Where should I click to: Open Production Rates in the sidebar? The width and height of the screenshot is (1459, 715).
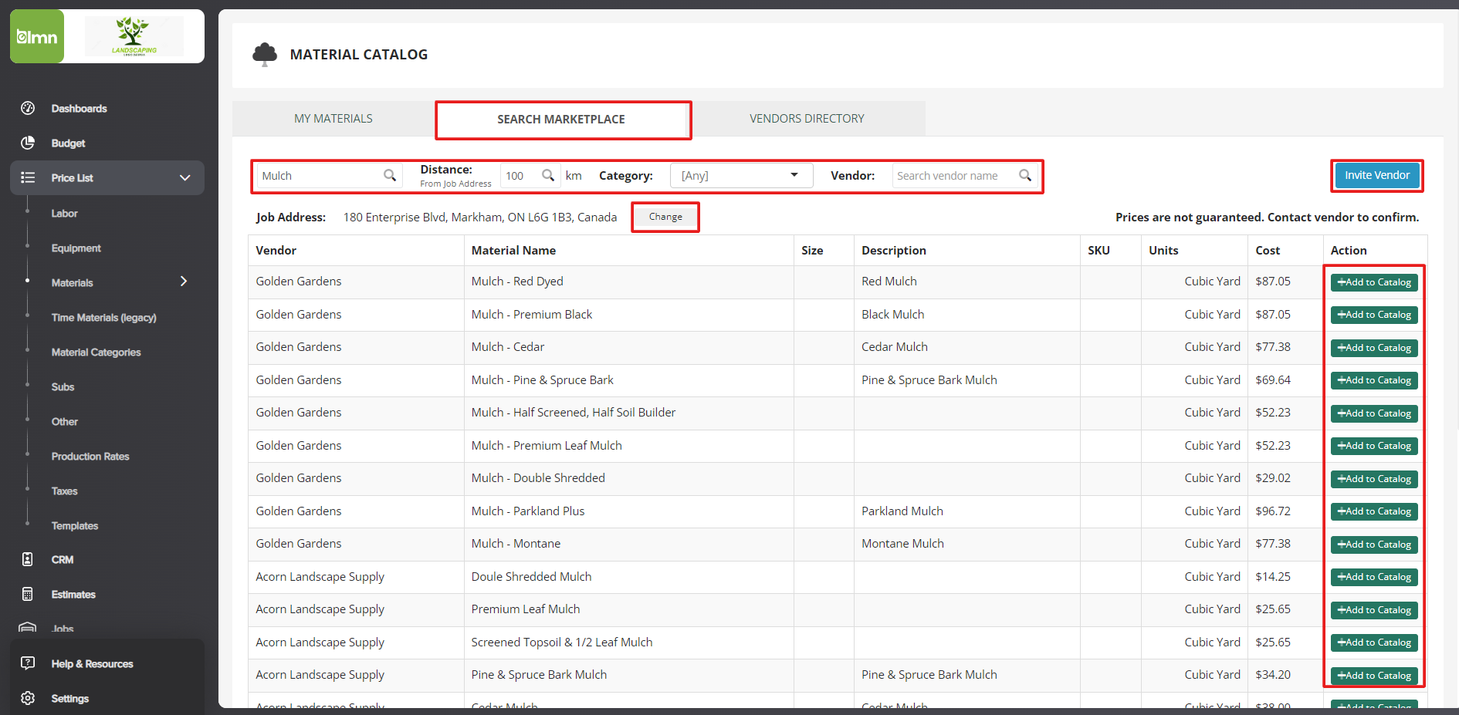[90, 456]
